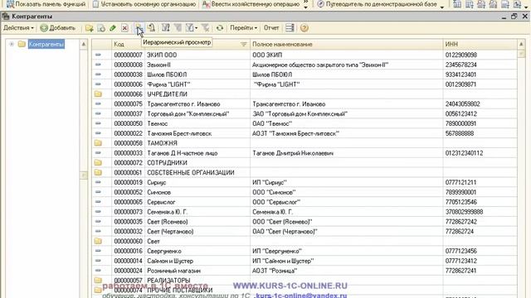Select the Саймон и Шустер name cell
The width and height of the screenshot is (531, 298).
coord(197,261)
